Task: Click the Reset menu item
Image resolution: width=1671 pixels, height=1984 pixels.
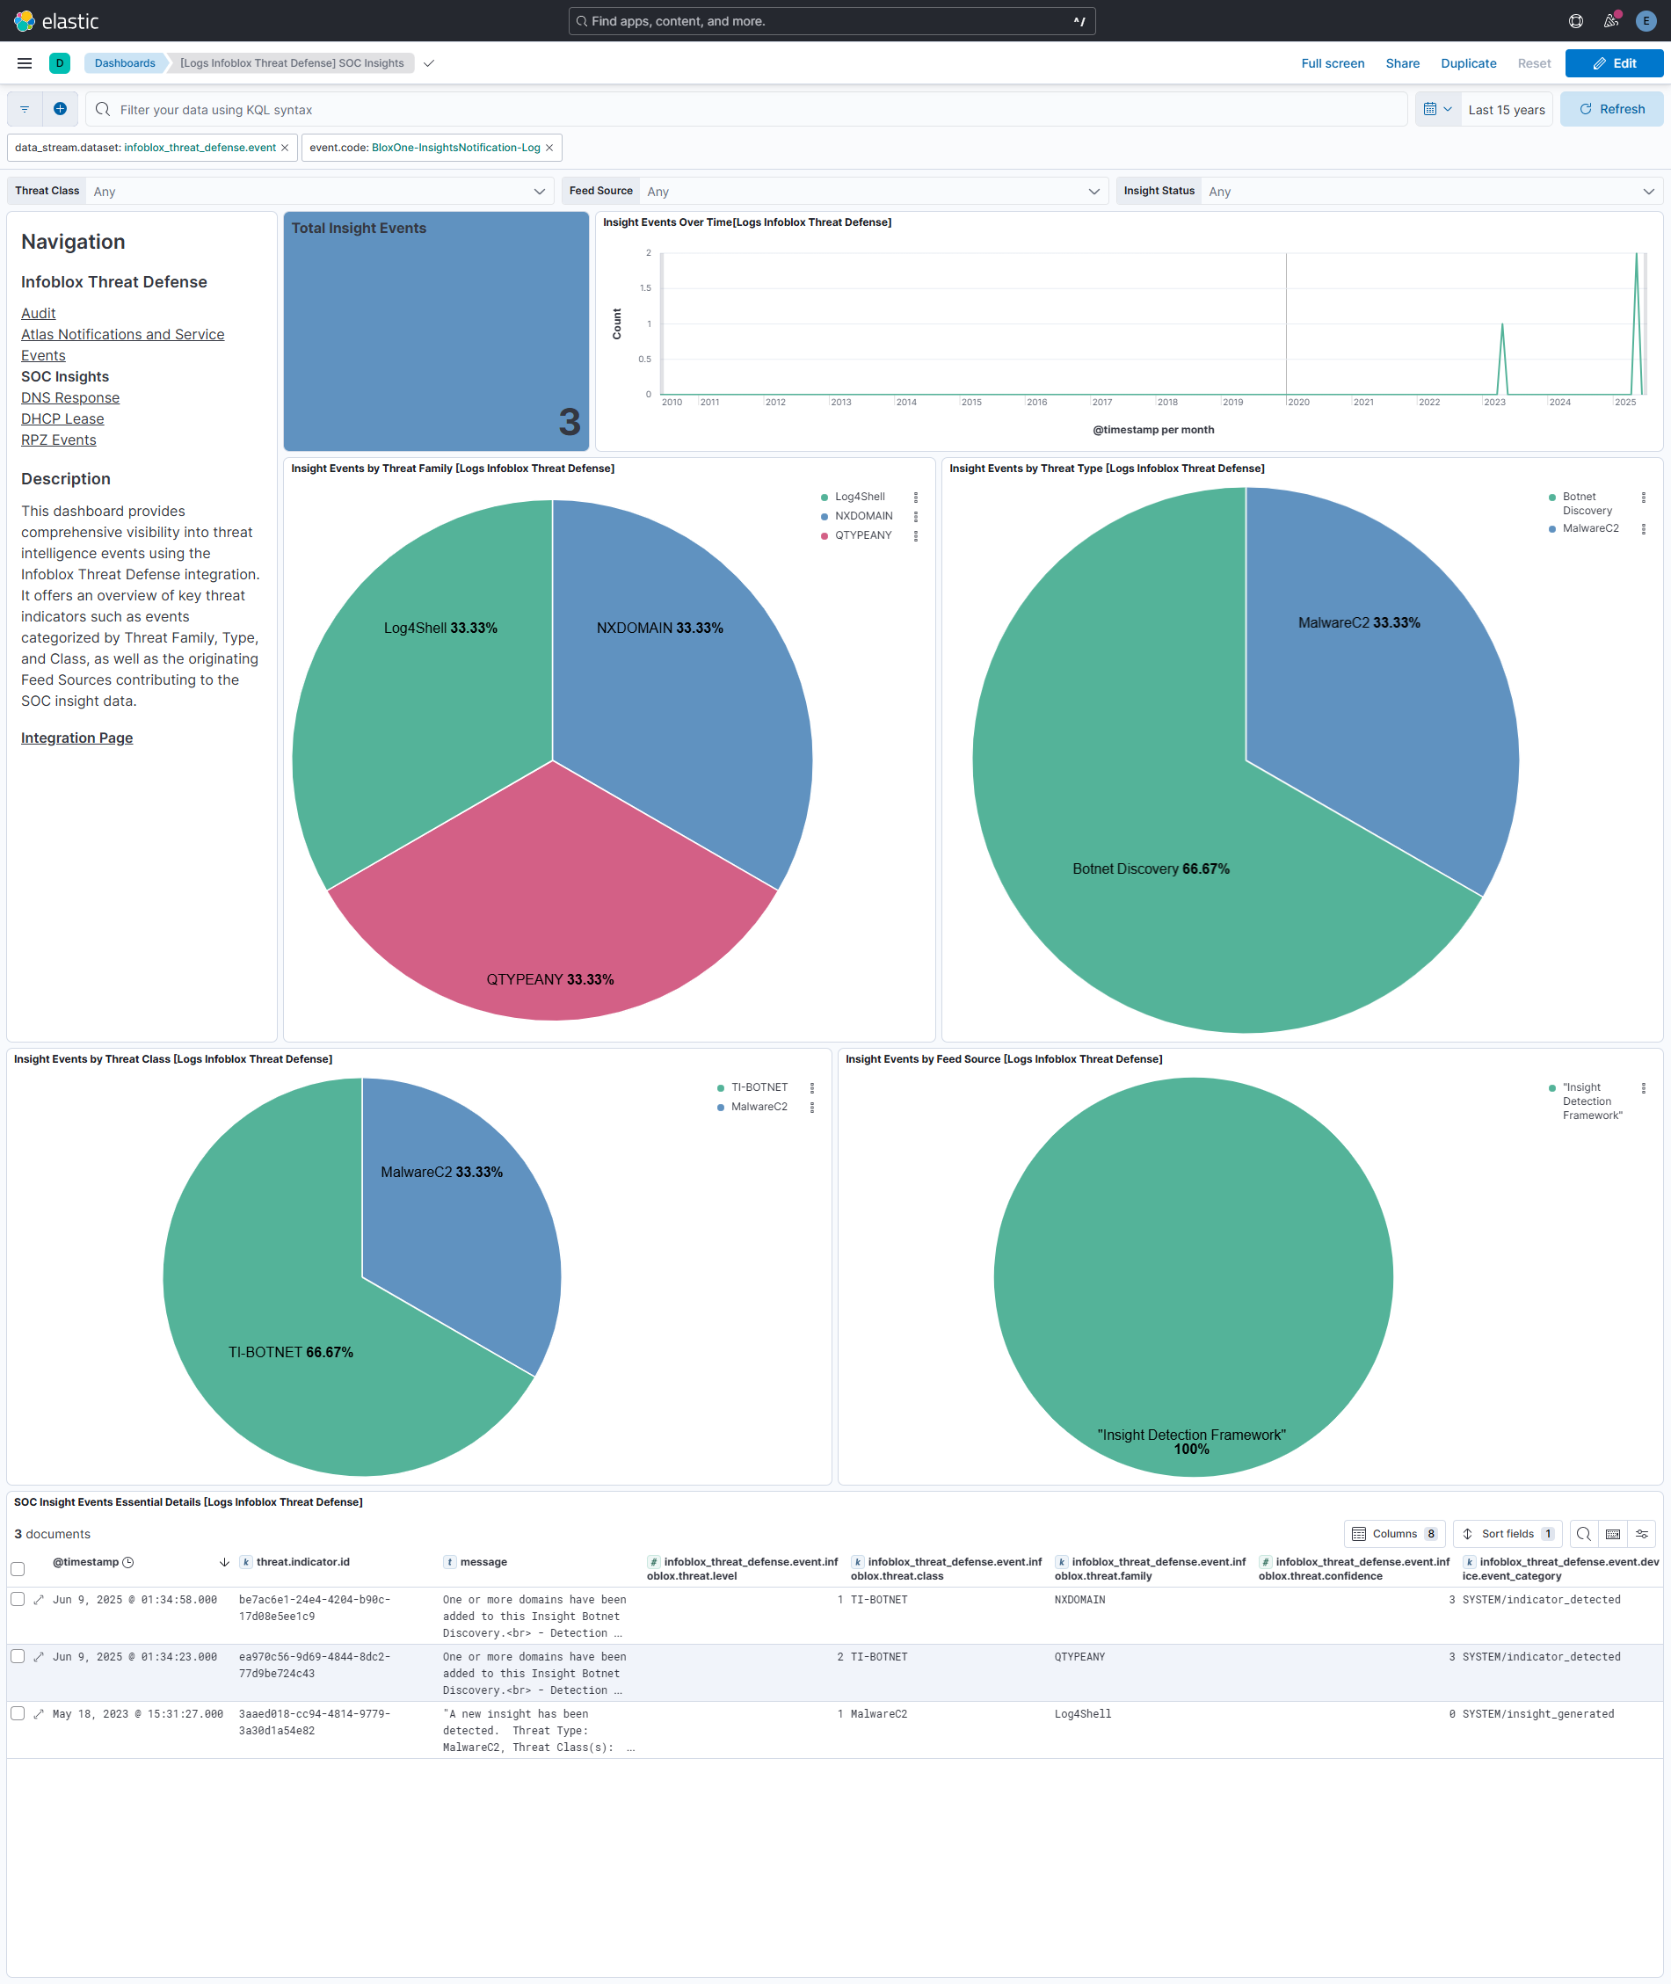Action: (x=1534, y=63)
